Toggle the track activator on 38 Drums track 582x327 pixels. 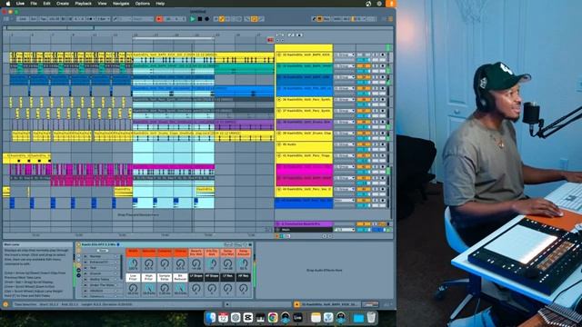[364, 122]
